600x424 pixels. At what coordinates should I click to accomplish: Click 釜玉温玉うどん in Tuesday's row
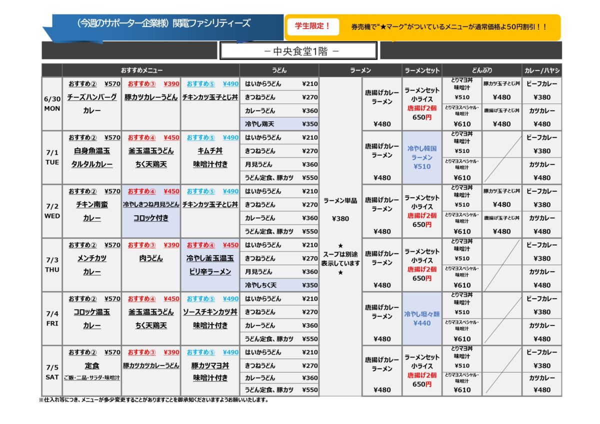pyautogui.click(x=151, y=151)
